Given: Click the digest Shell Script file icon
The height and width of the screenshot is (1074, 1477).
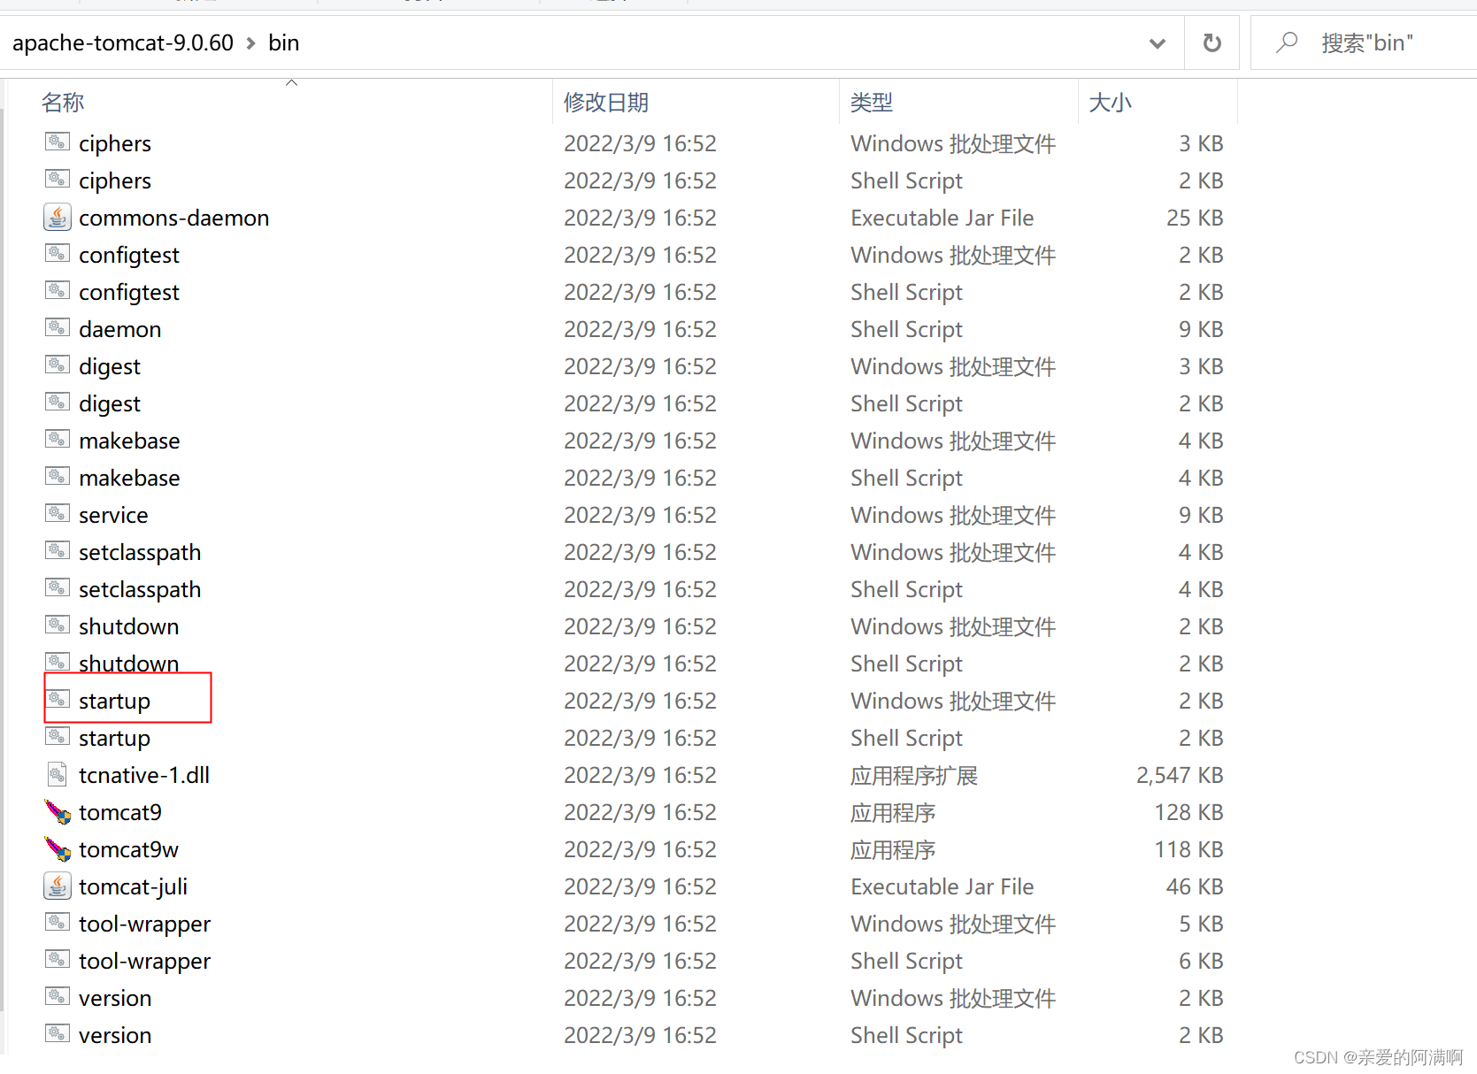Looking at the screenshot, I should click(x=58, y=402).
